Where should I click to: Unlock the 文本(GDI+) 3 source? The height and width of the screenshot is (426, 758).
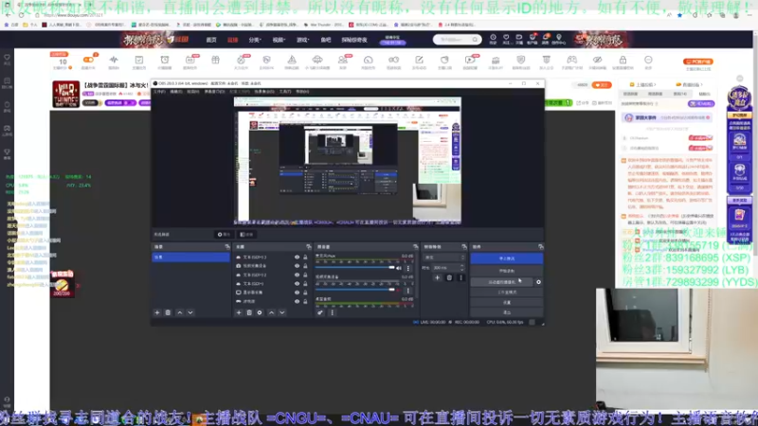pos(305,257)
